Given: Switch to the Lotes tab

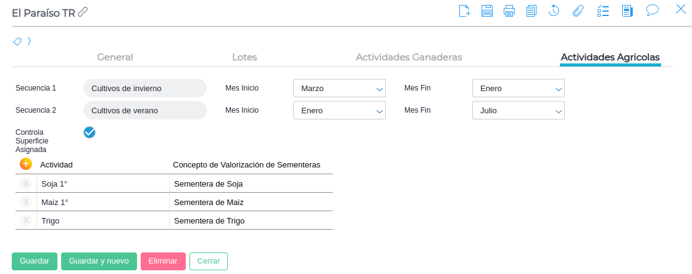Looking at the screenshot, I should pos(244,57).
